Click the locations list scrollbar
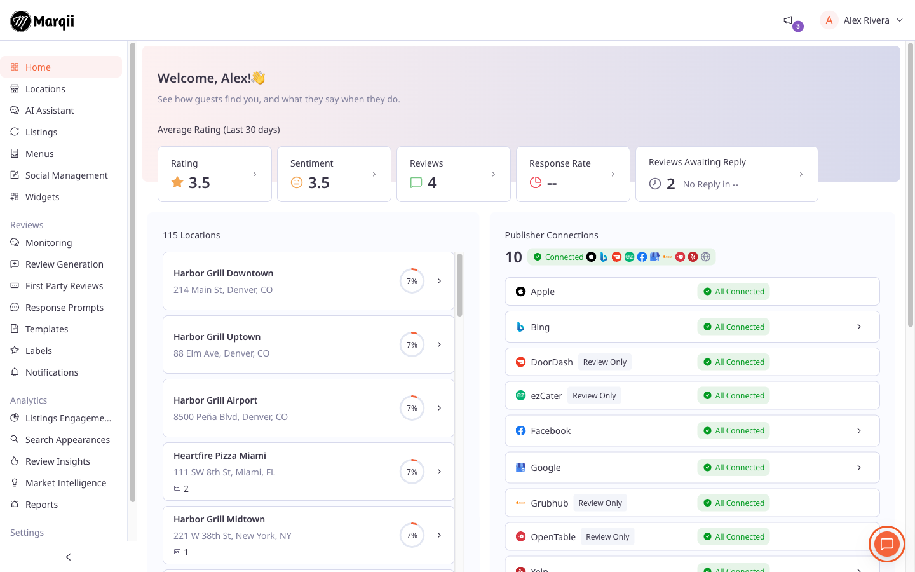Image resolution: width=915 pixels, height=572 pixels. click(459, 285)
